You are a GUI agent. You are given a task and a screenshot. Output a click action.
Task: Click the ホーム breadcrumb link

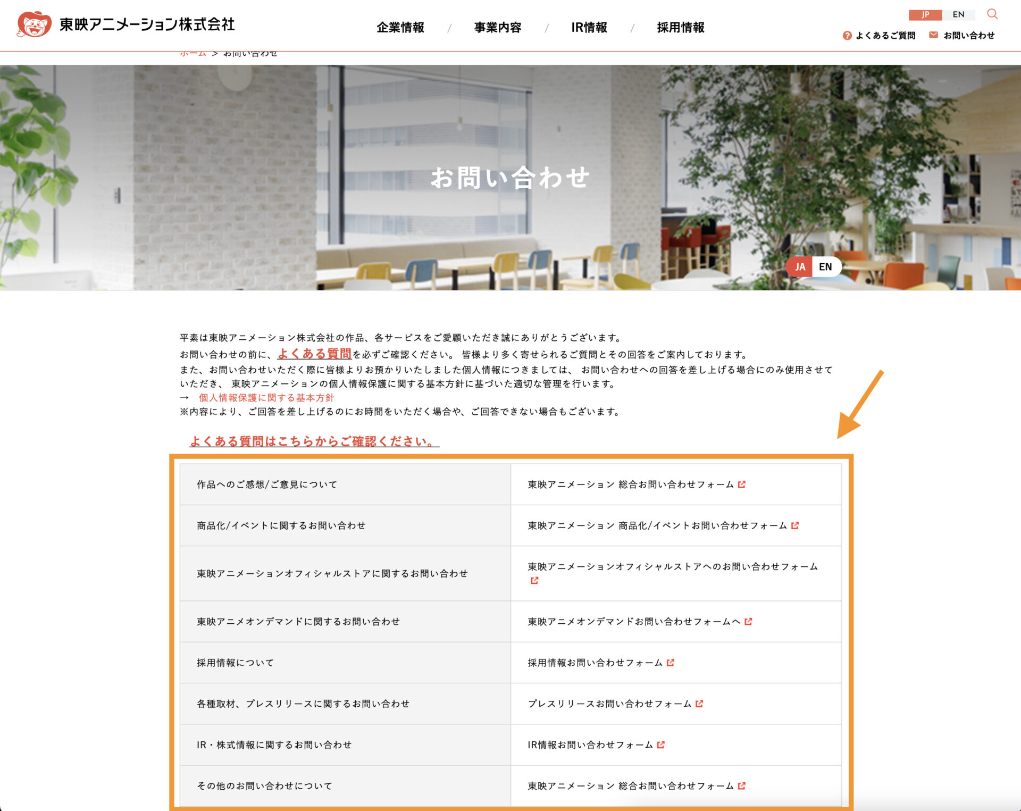193,54
